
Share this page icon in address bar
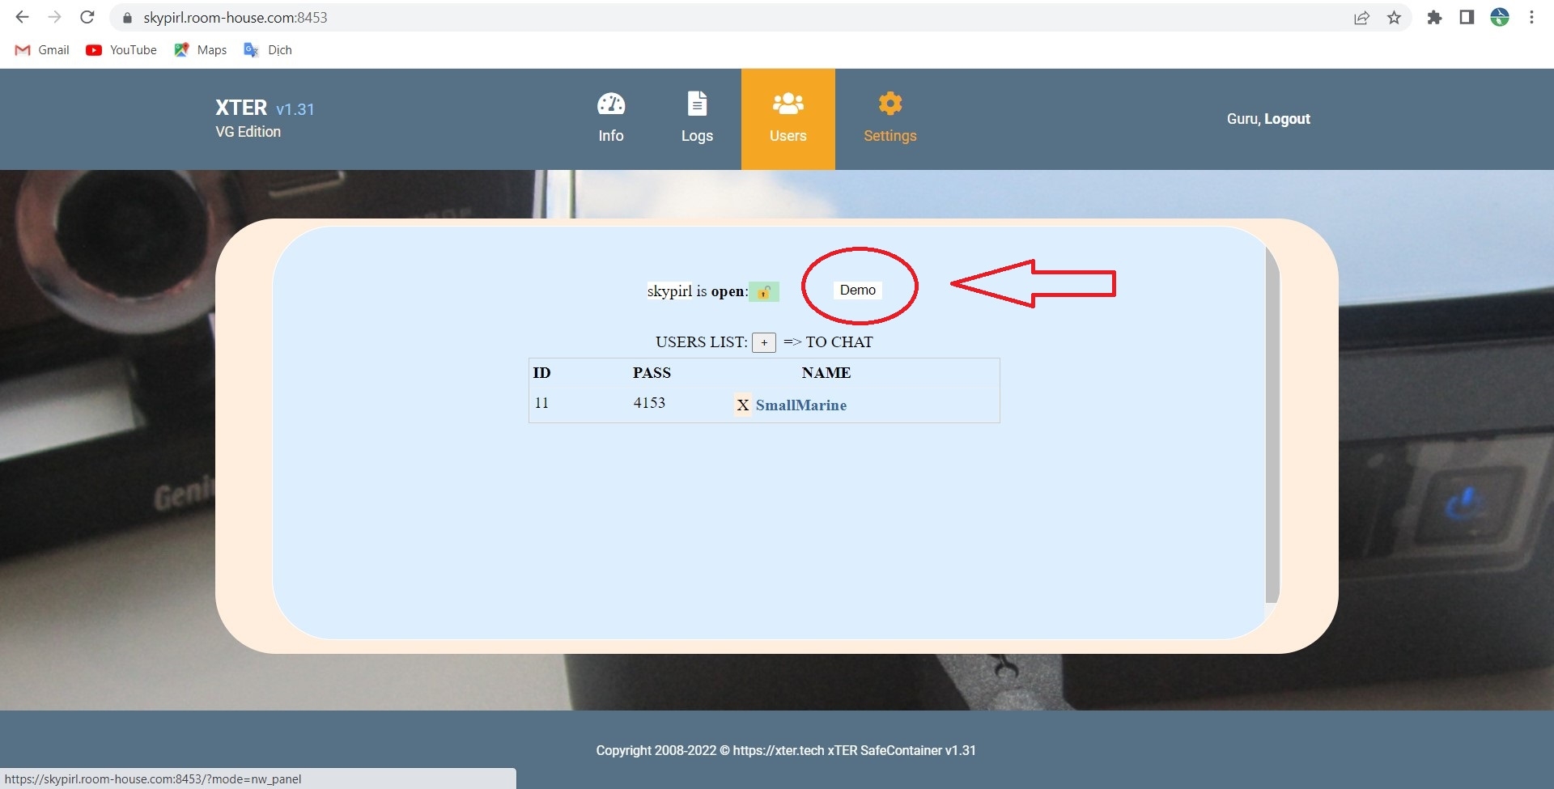pyautogui.click(x=1361, y=18)
